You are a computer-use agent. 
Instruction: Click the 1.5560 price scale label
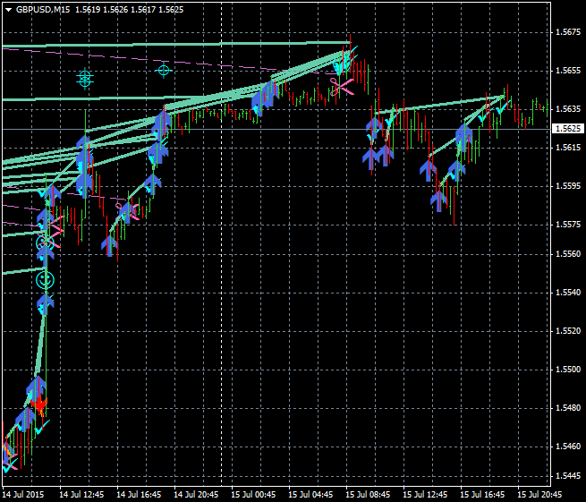point(568,254)
